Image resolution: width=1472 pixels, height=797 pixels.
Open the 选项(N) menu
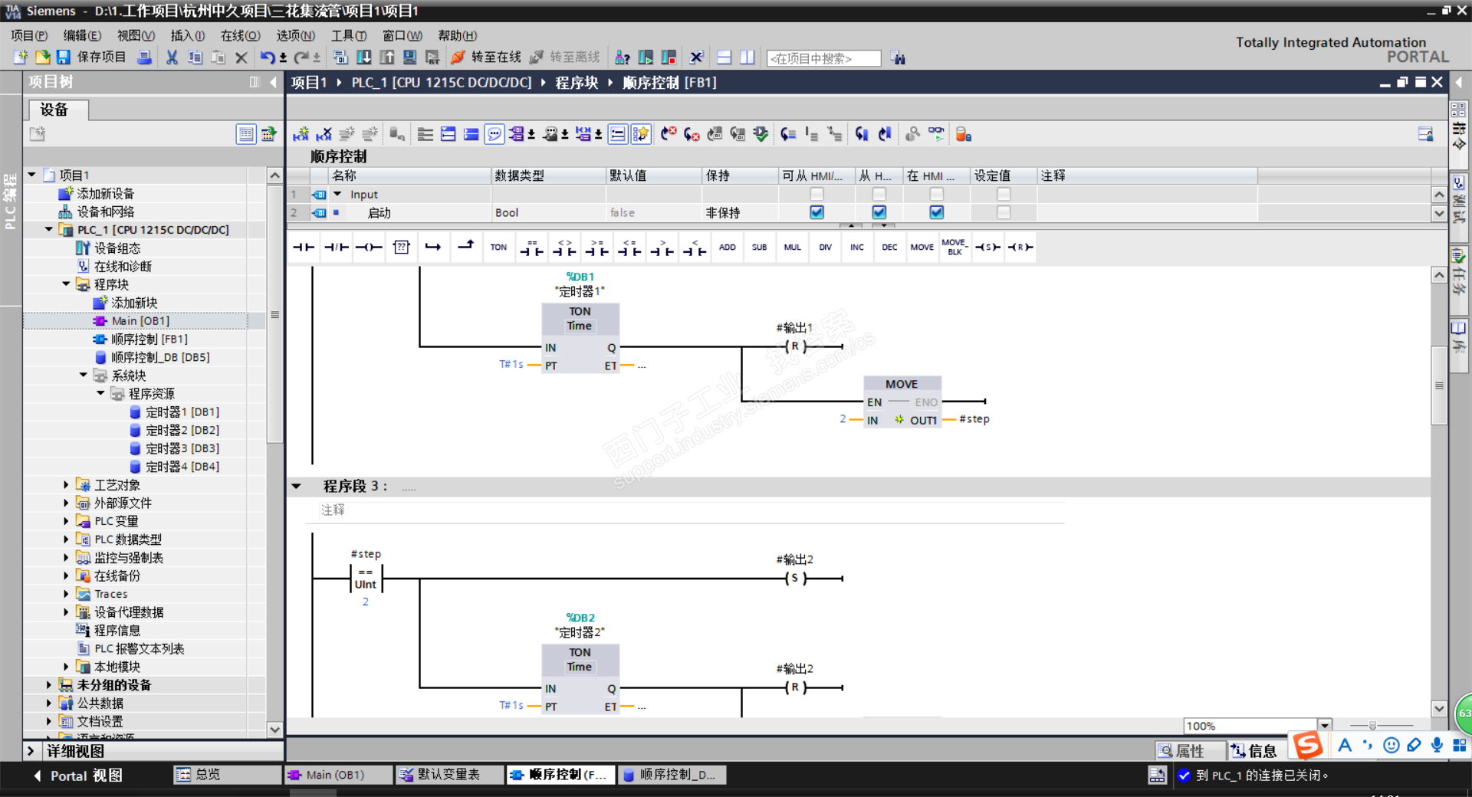tap(295, 35)
